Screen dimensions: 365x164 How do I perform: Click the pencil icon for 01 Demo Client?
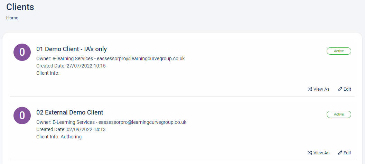click(340, 89)
